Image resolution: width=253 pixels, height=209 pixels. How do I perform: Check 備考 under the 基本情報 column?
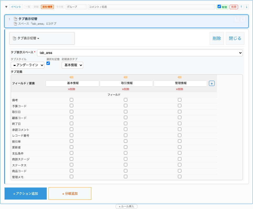pos(71,100)
